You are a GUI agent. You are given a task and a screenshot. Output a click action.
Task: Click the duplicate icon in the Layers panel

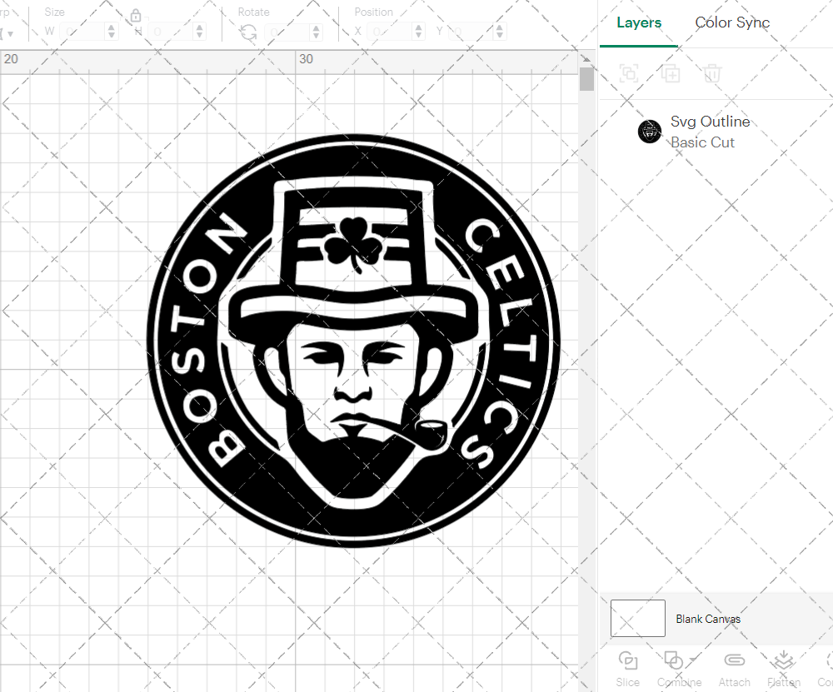coord(669,73)
